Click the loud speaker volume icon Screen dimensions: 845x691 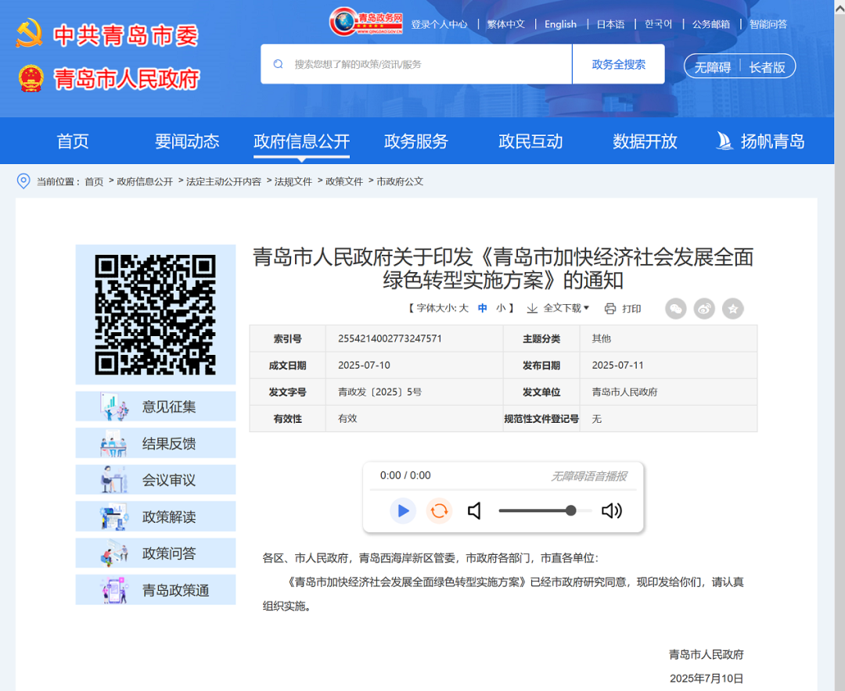[611, 510]
